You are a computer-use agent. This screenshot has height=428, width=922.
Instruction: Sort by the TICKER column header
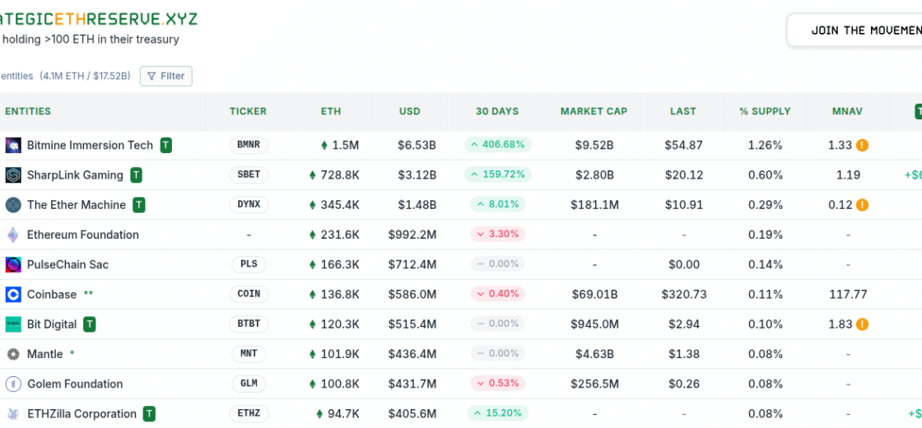(248, 111)
